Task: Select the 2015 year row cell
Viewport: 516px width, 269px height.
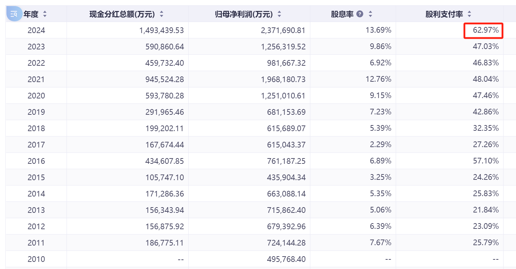Action: pos(36,177)
